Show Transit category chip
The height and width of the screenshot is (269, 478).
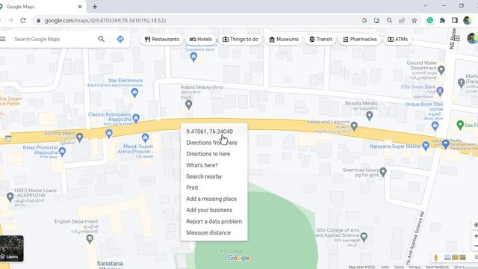pyautogui.click(x=320, y=39)
